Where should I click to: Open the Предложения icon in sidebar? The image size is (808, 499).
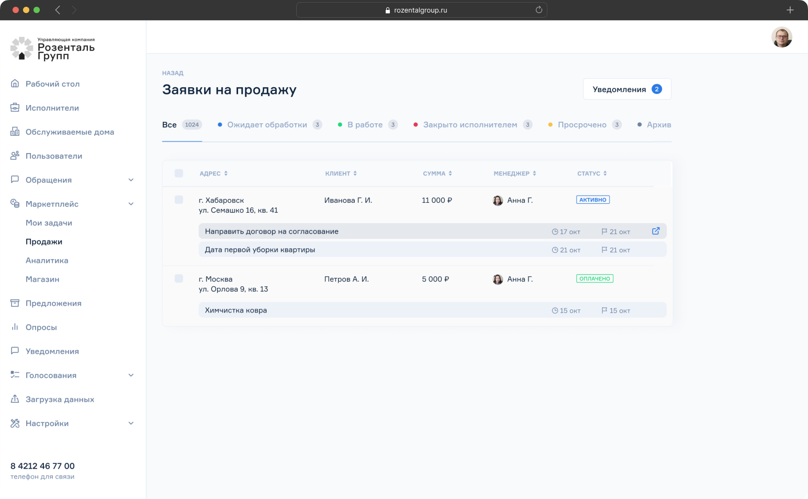[x=15, y=303]
